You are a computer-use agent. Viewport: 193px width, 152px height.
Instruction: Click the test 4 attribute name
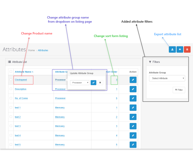tap(17, 135)
